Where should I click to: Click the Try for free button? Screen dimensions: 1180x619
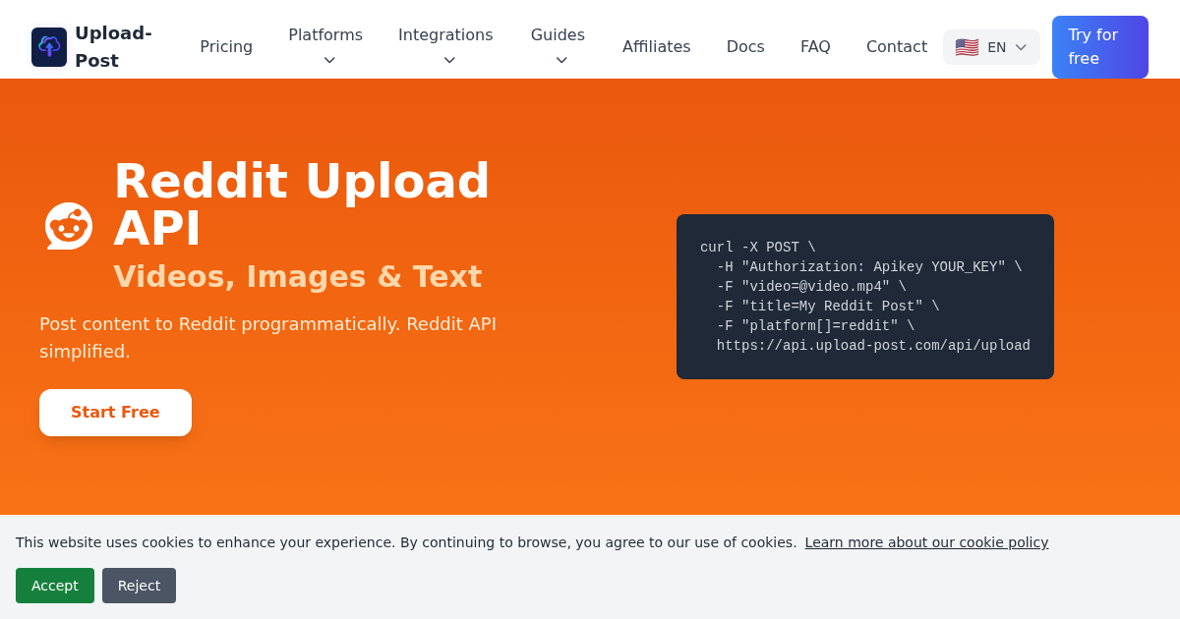point(1099,47)
